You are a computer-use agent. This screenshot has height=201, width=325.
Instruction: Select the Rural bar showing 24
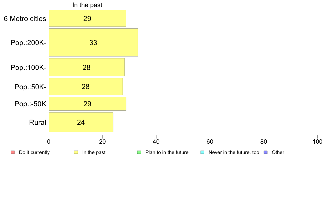coord(81,122)
